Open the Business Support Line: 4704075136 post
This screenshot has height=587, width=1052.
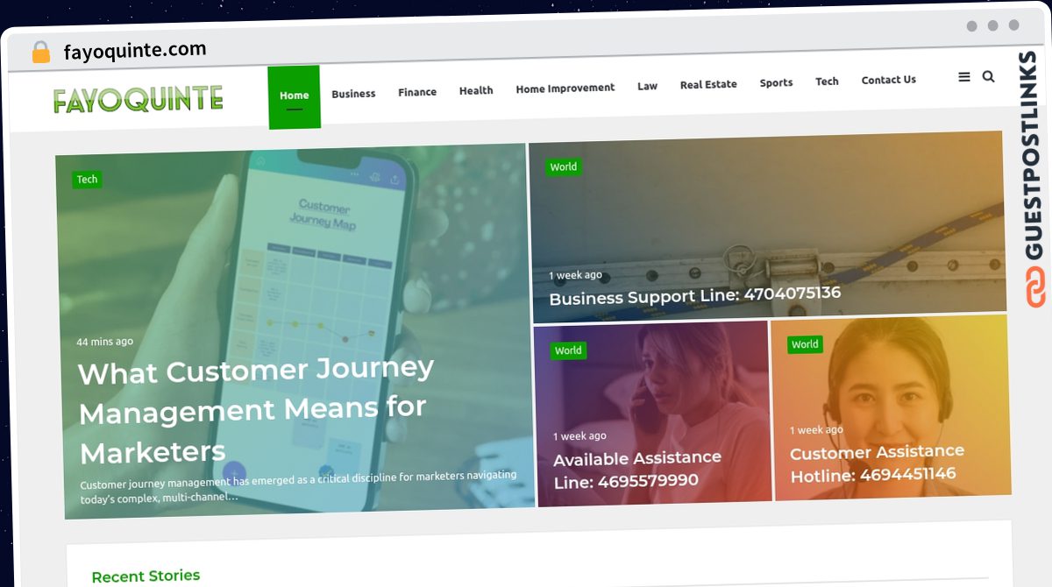[x=694, y=295]
